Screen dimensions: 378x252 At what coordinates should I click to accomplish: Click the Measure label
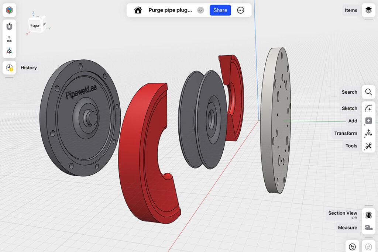(x=347, y=227)
